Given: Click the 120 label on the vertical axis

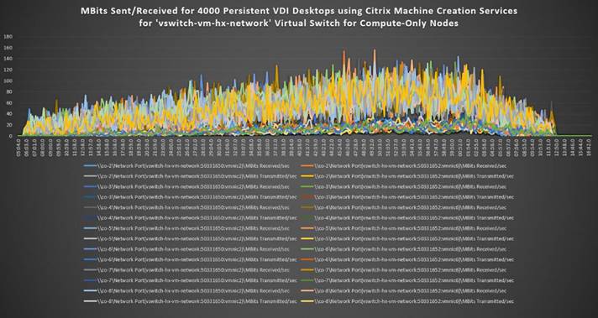Looking at the screenshot, I should (8, 70).
